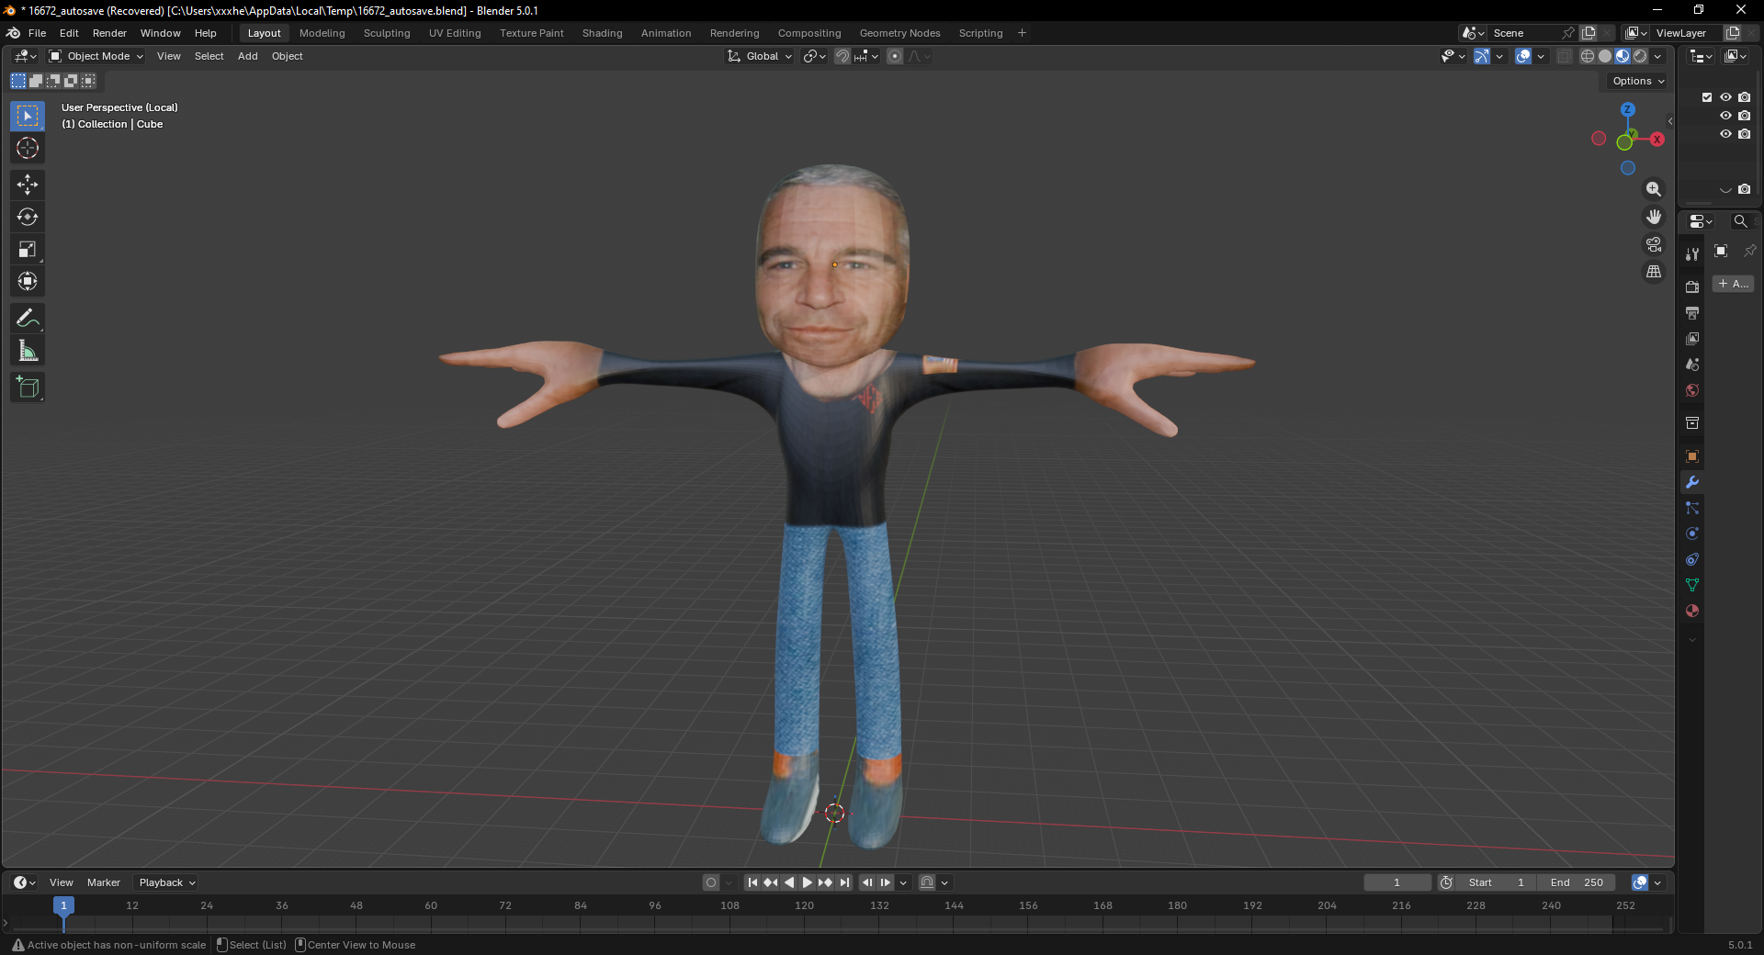Open the Object Mode dropdown
The width and height of the screenshot is (1764, 955).
click(x=96, y=56)
